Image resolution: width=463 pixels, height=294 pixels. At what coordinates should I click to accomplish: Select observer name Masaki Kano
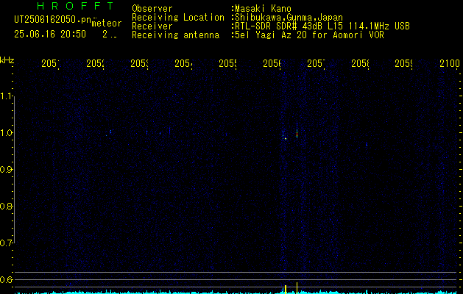pos(263,9)
